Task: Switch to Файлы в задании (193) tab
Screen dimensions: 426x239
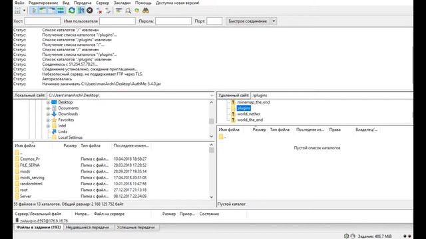Action: coord(39,227)
